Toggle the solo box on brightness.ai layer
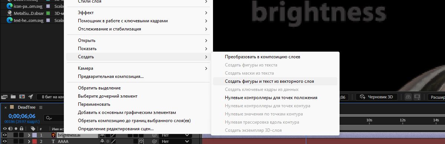Screen dimensions: 445x144 pyautogui.click(x=16, y=135)
